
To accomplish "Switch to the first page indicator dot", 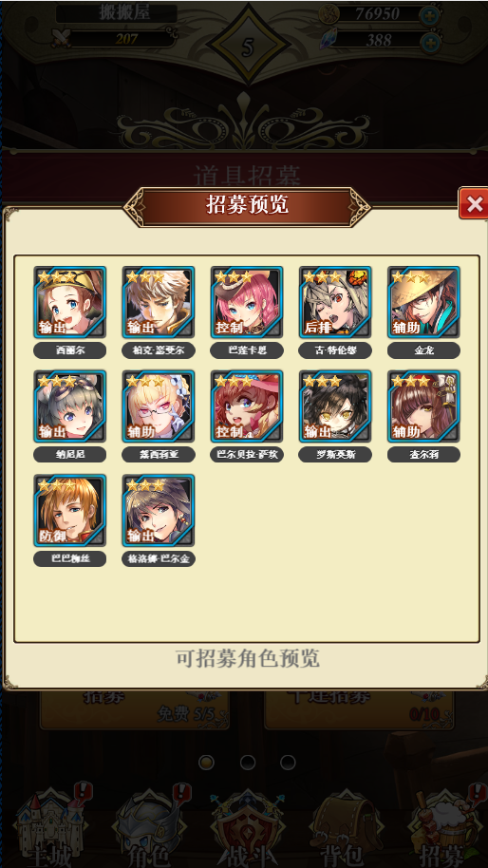I will (206, 763).
